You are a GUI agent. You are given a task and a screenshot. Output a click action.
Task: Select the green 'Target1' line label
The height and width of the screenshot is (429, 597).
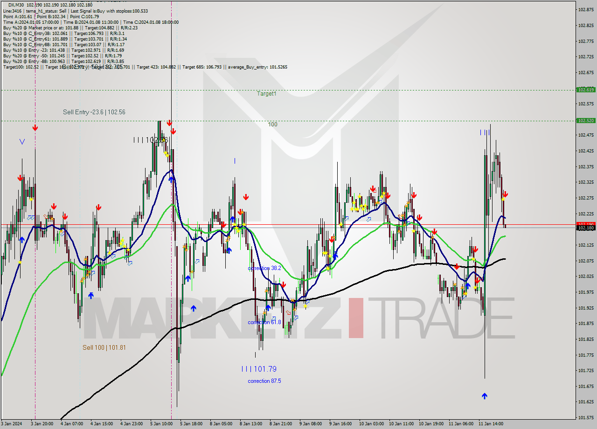coord(266,94)
